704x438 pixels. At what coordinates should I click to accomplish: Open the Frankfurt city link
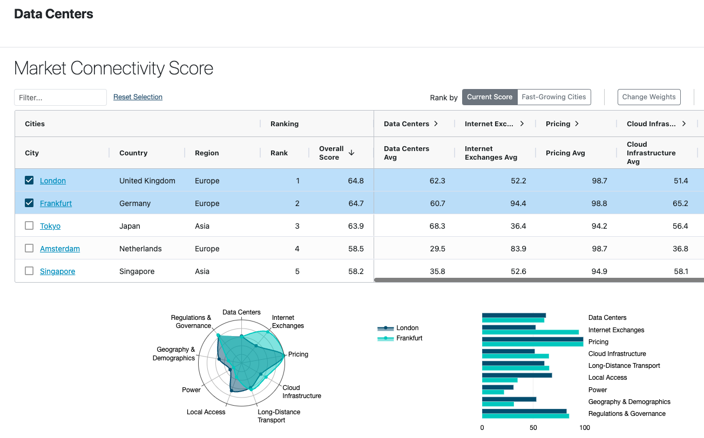56,203
